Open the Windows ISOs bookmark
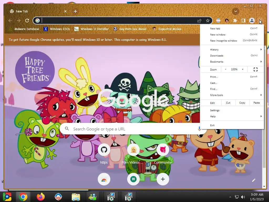 57,29
